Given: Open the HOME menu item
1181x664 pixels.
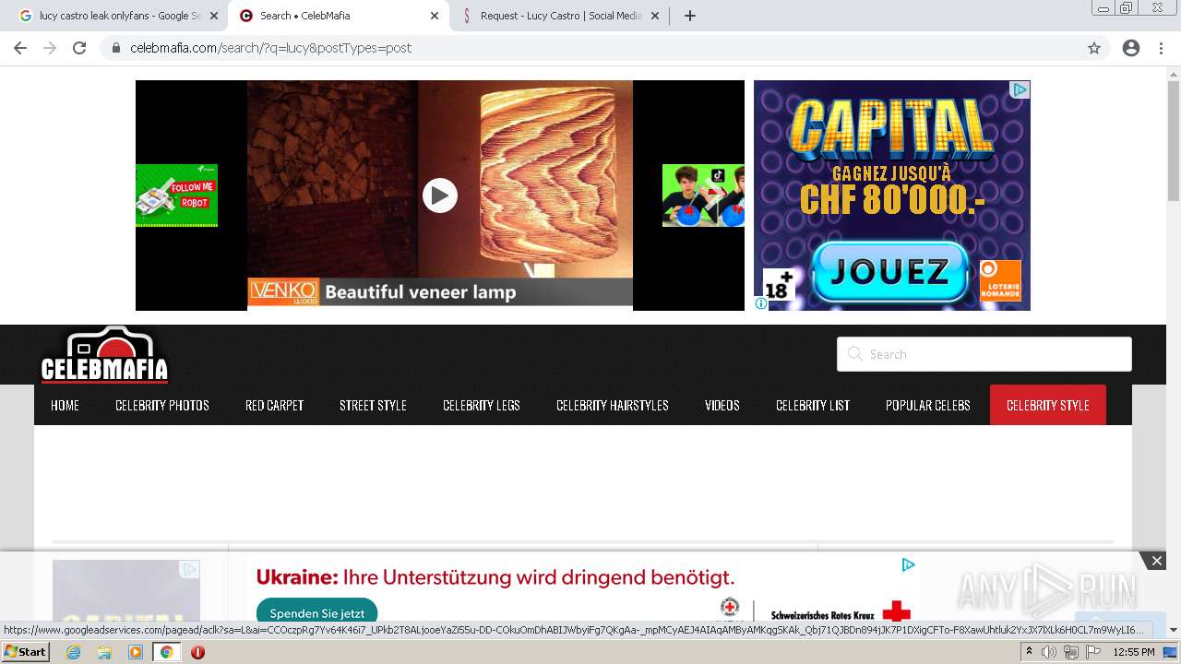Looking at the screenshot, I should pyautogui.click(x=65, y=405).
